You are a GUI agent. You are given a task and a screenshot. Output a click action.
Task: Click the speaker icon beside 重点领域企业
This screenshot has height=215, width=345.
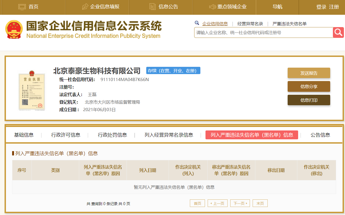[x=212, y=7]
